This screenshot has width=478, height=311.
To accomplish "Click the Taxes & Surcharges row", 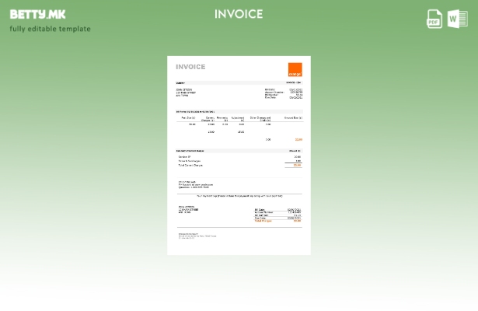I will [190, 161].
